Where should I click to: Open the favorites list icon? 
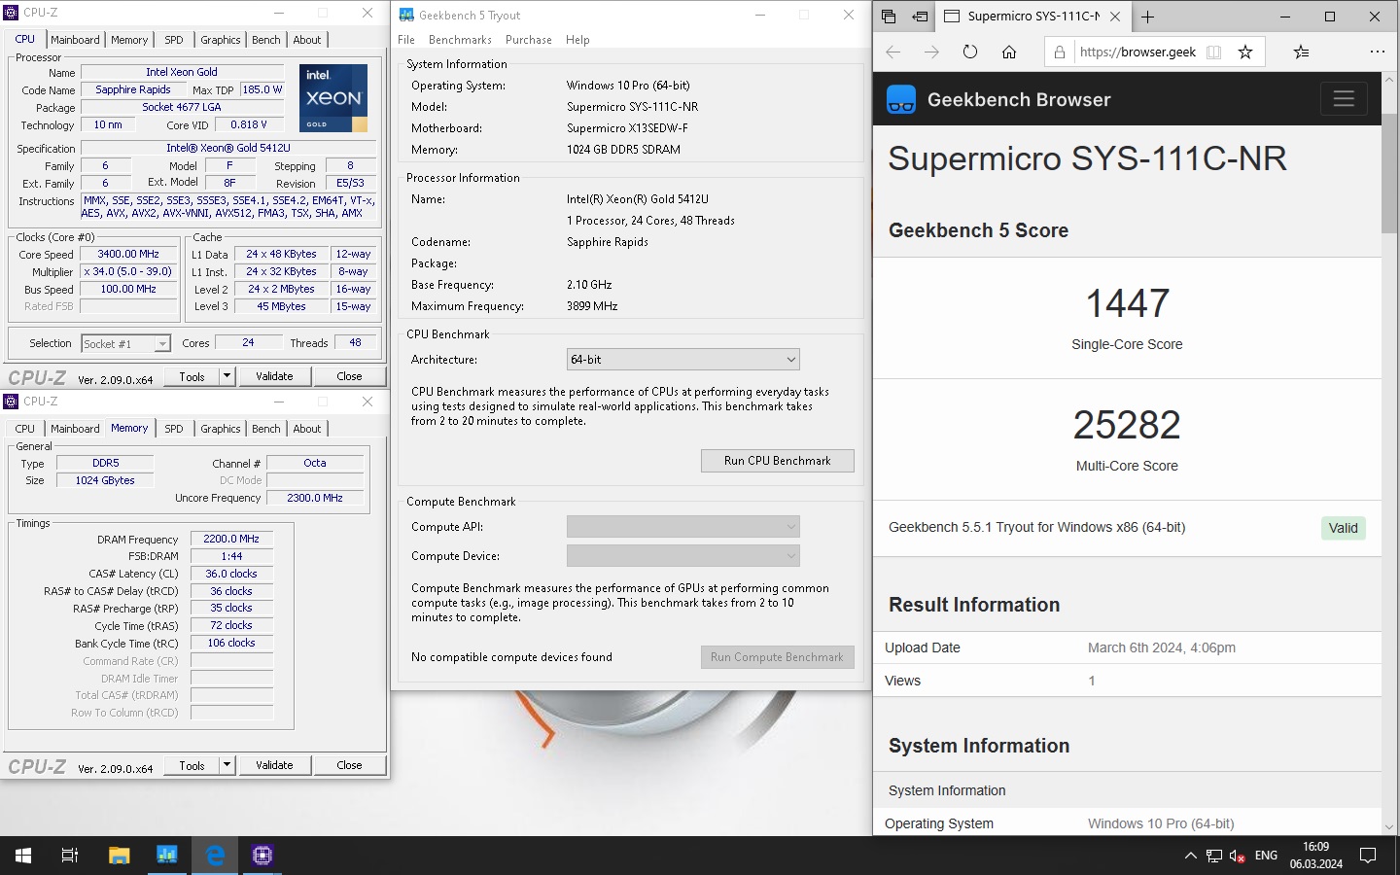point(1302,52)
